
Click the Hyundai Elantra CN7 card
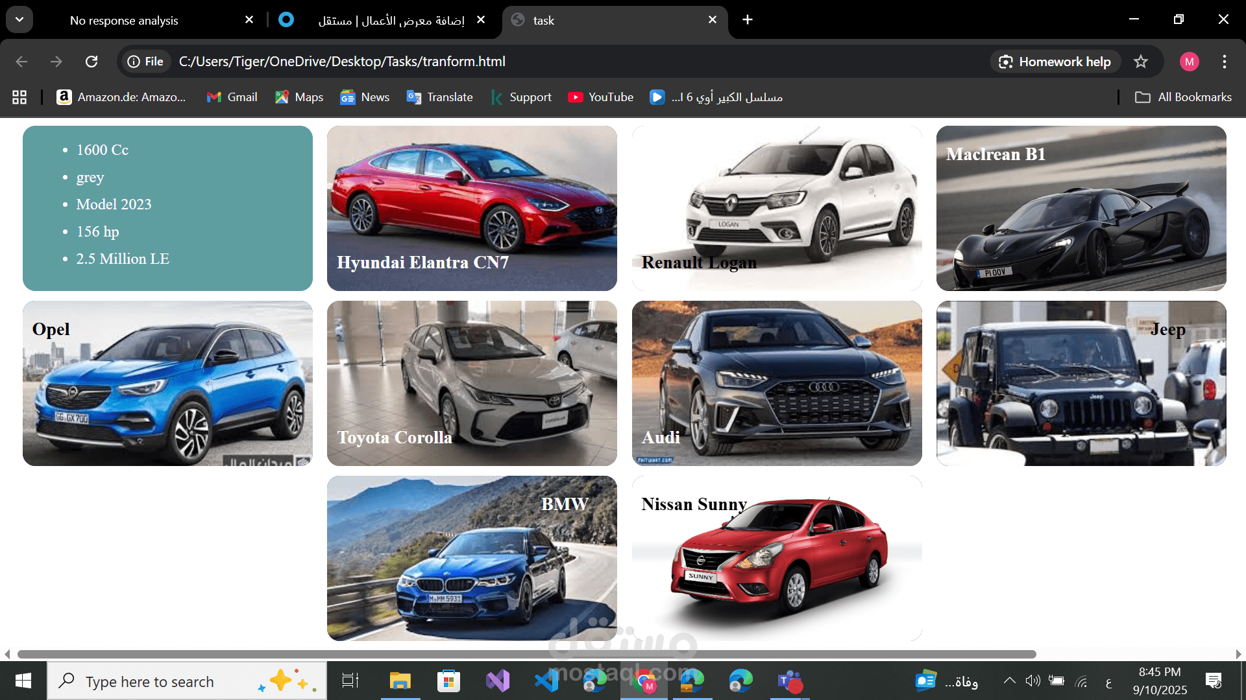click(x=472, y=208)
